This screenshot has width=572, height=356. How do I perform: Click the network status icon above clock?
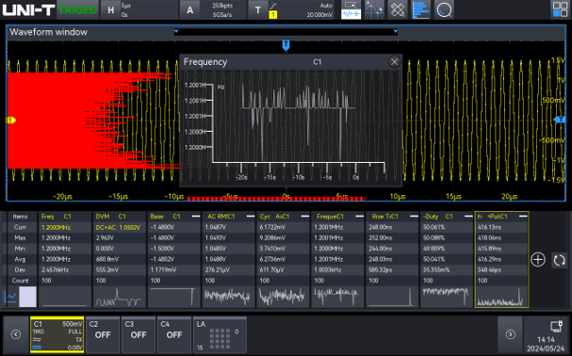pyautogui.click(x=556, y=326)
